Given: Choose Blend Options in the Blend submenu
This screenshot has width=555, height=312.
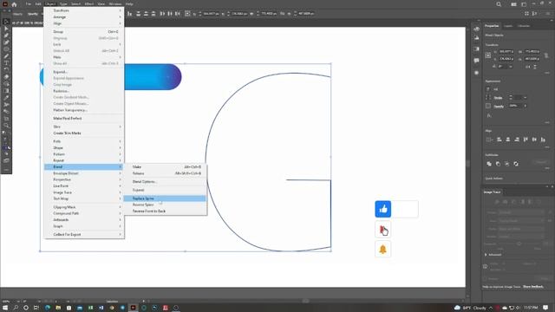Looking at the screenshot, I should tap(165, 181).
